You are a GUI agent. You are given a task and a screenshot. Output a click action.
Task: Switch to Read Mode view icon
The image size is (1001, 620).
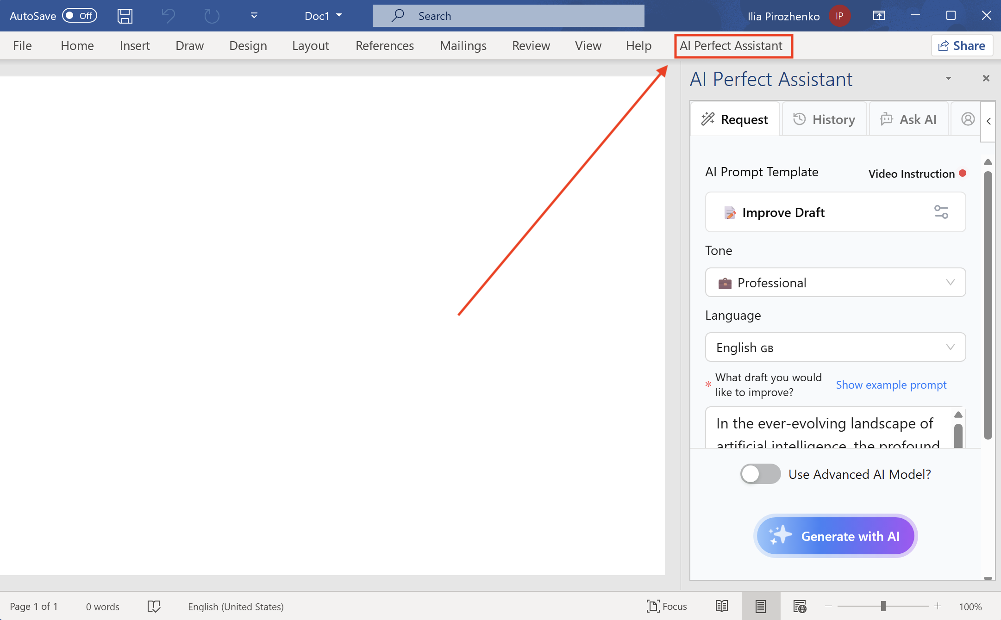[722, 606]
